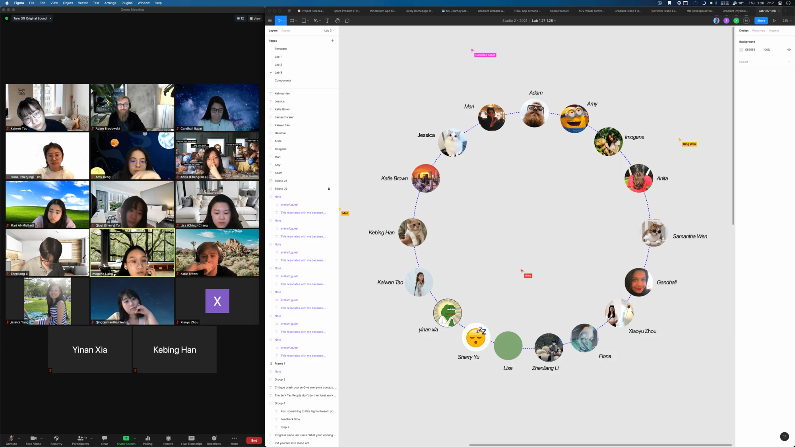Click Imogene Liang's video tile in Zoom
The height and width of the screenshot is (447, 795).
132,253
